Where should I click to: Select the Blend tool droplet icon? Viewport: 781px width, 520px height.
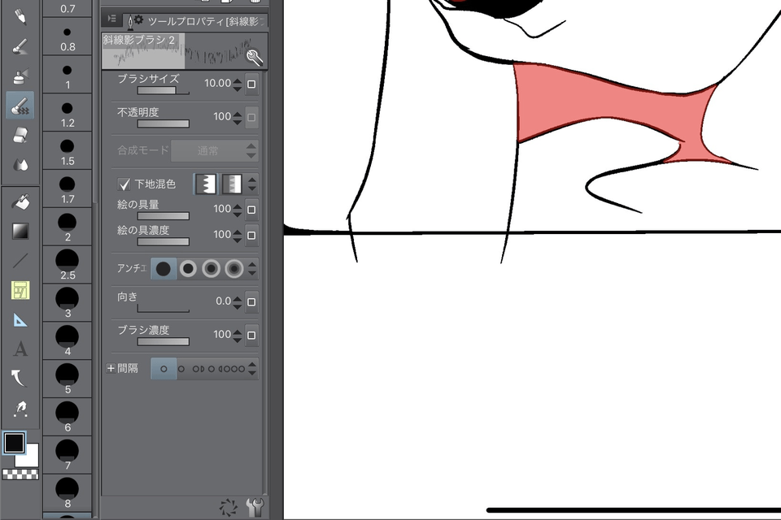20,165
